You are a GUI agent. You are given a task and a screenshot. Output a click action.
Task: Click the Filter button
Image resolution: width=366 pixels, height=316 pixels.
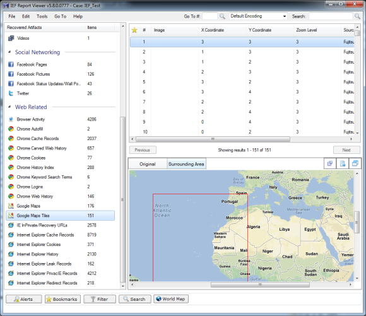[100, 299]
